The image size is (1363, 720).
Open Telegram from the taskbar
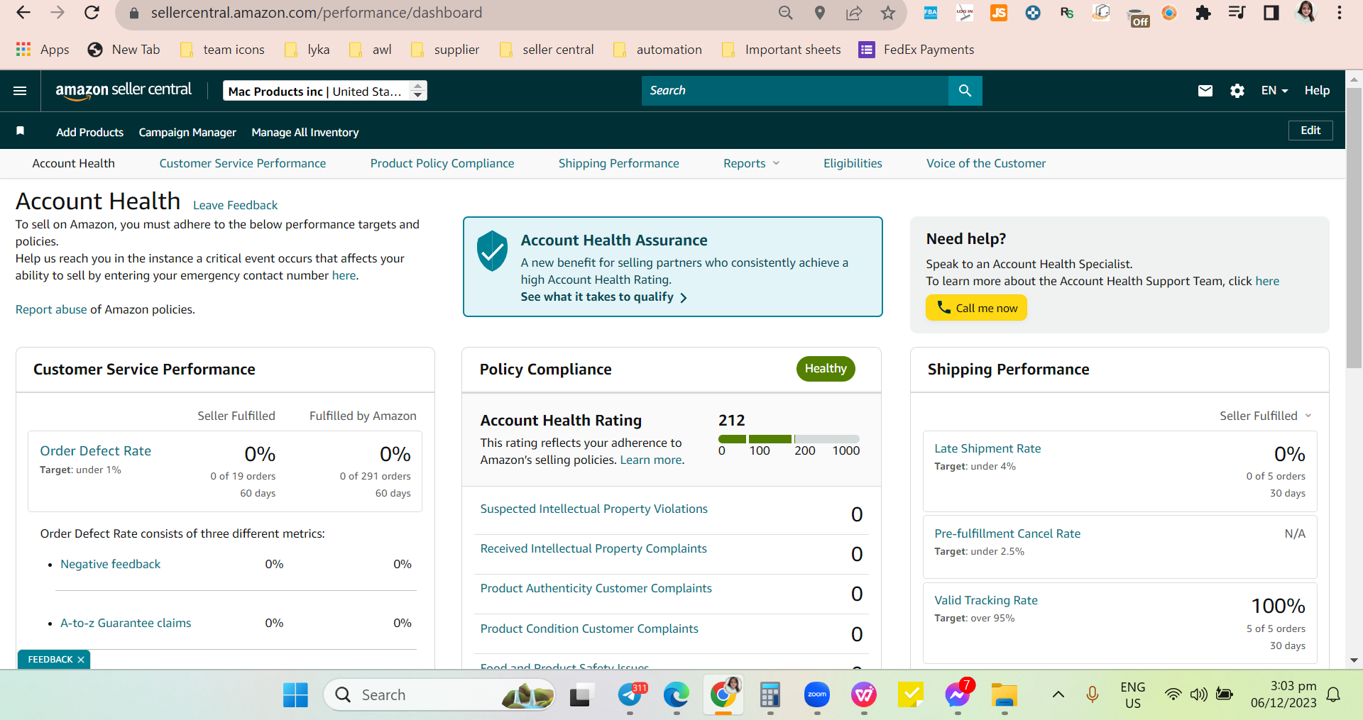pyautogui.click(x=630, y=695)
